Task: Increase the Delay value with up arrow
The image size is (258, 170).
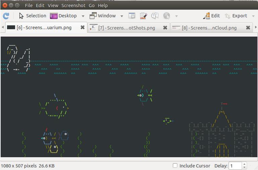Action: point(244,164)
